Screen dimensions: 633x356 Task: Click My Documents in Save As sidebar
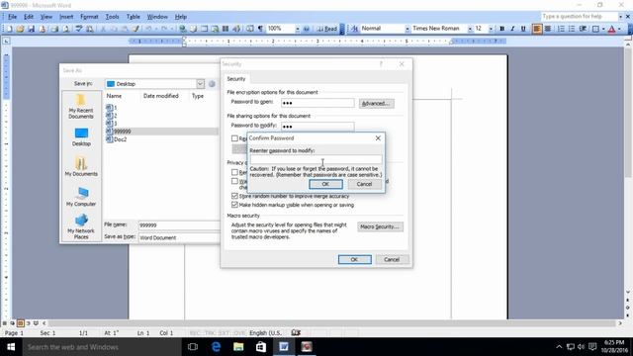click(x=81, y=166)
